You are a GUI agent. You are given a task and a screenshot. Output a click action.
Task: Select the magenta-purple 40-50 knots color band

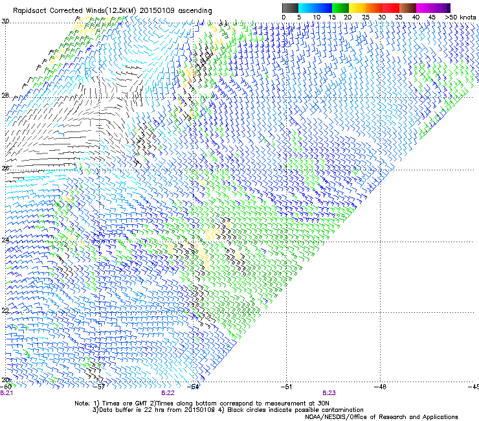[433, 8]
